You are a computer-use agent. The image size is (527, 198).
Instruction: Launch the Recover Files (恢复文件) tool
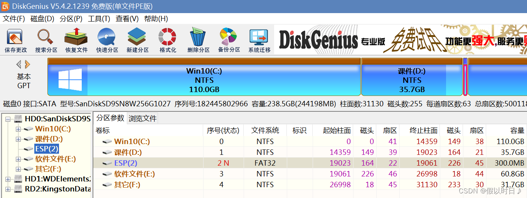click(76, 40)
